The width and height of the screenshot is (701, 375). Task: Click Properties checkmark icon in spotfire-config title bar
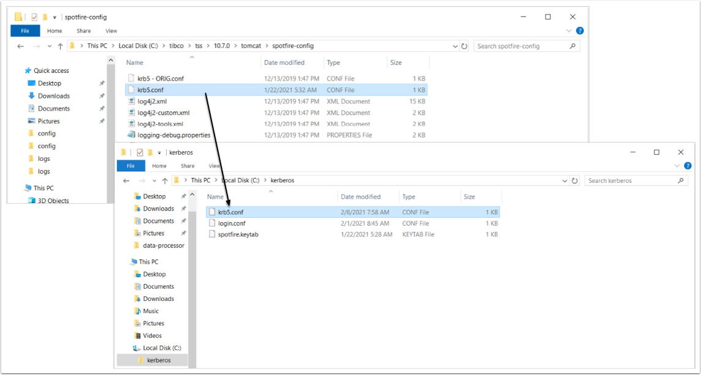34,17
